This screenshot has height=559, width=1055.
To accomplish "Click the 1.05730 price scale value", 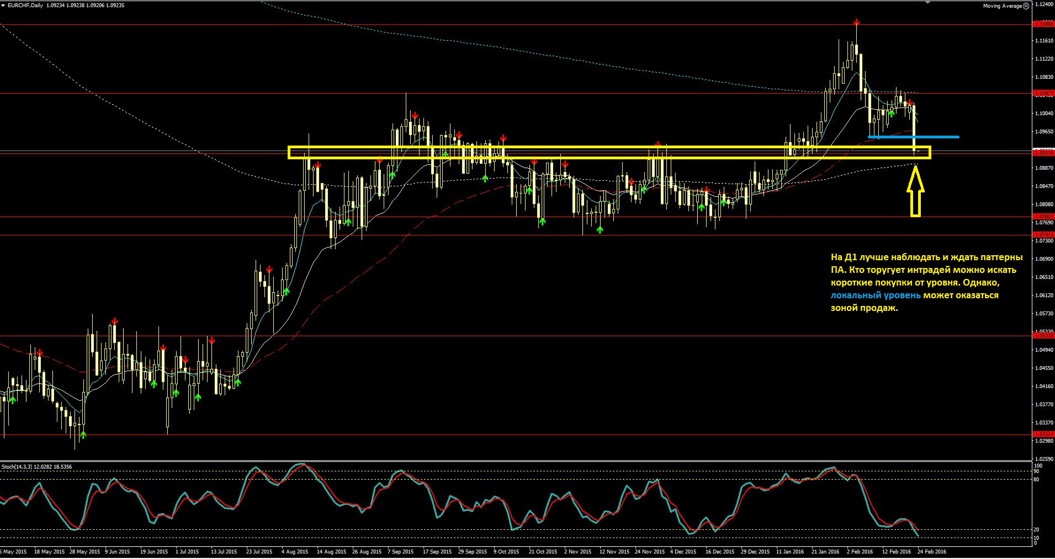I will point(1044,314).
